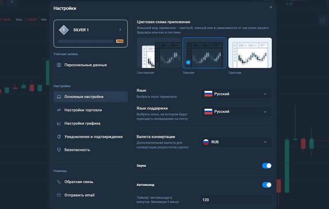The height and width of the screenshot is (209, 329).
Task: Open the Язык поддержки dropdown
Action: [236, 111]
